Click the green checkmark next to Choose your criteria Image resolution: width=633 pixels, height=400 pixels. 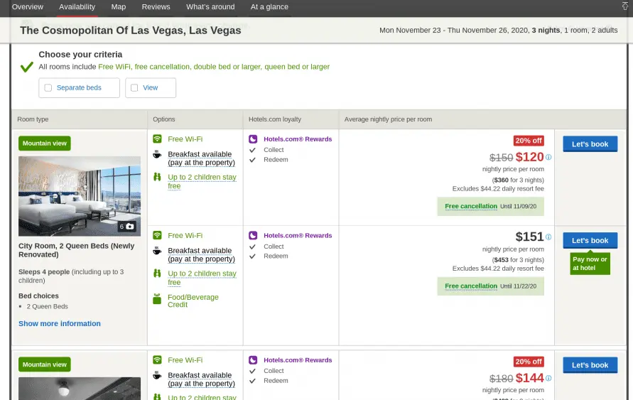click(x=27, y=67)
